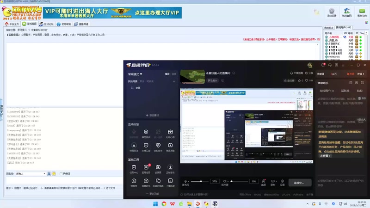Image resolution: width=370 pixels, height=208 pixels.
Task: Open message icon with red badge in title bar
Action: pyautogui.click(x=323, y=65)
